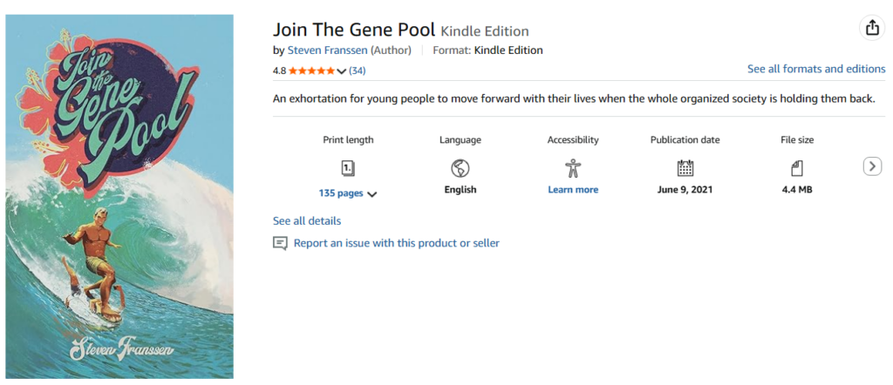Open the 34 reviews count link
893x385 pixels.
tap(357, 71)
